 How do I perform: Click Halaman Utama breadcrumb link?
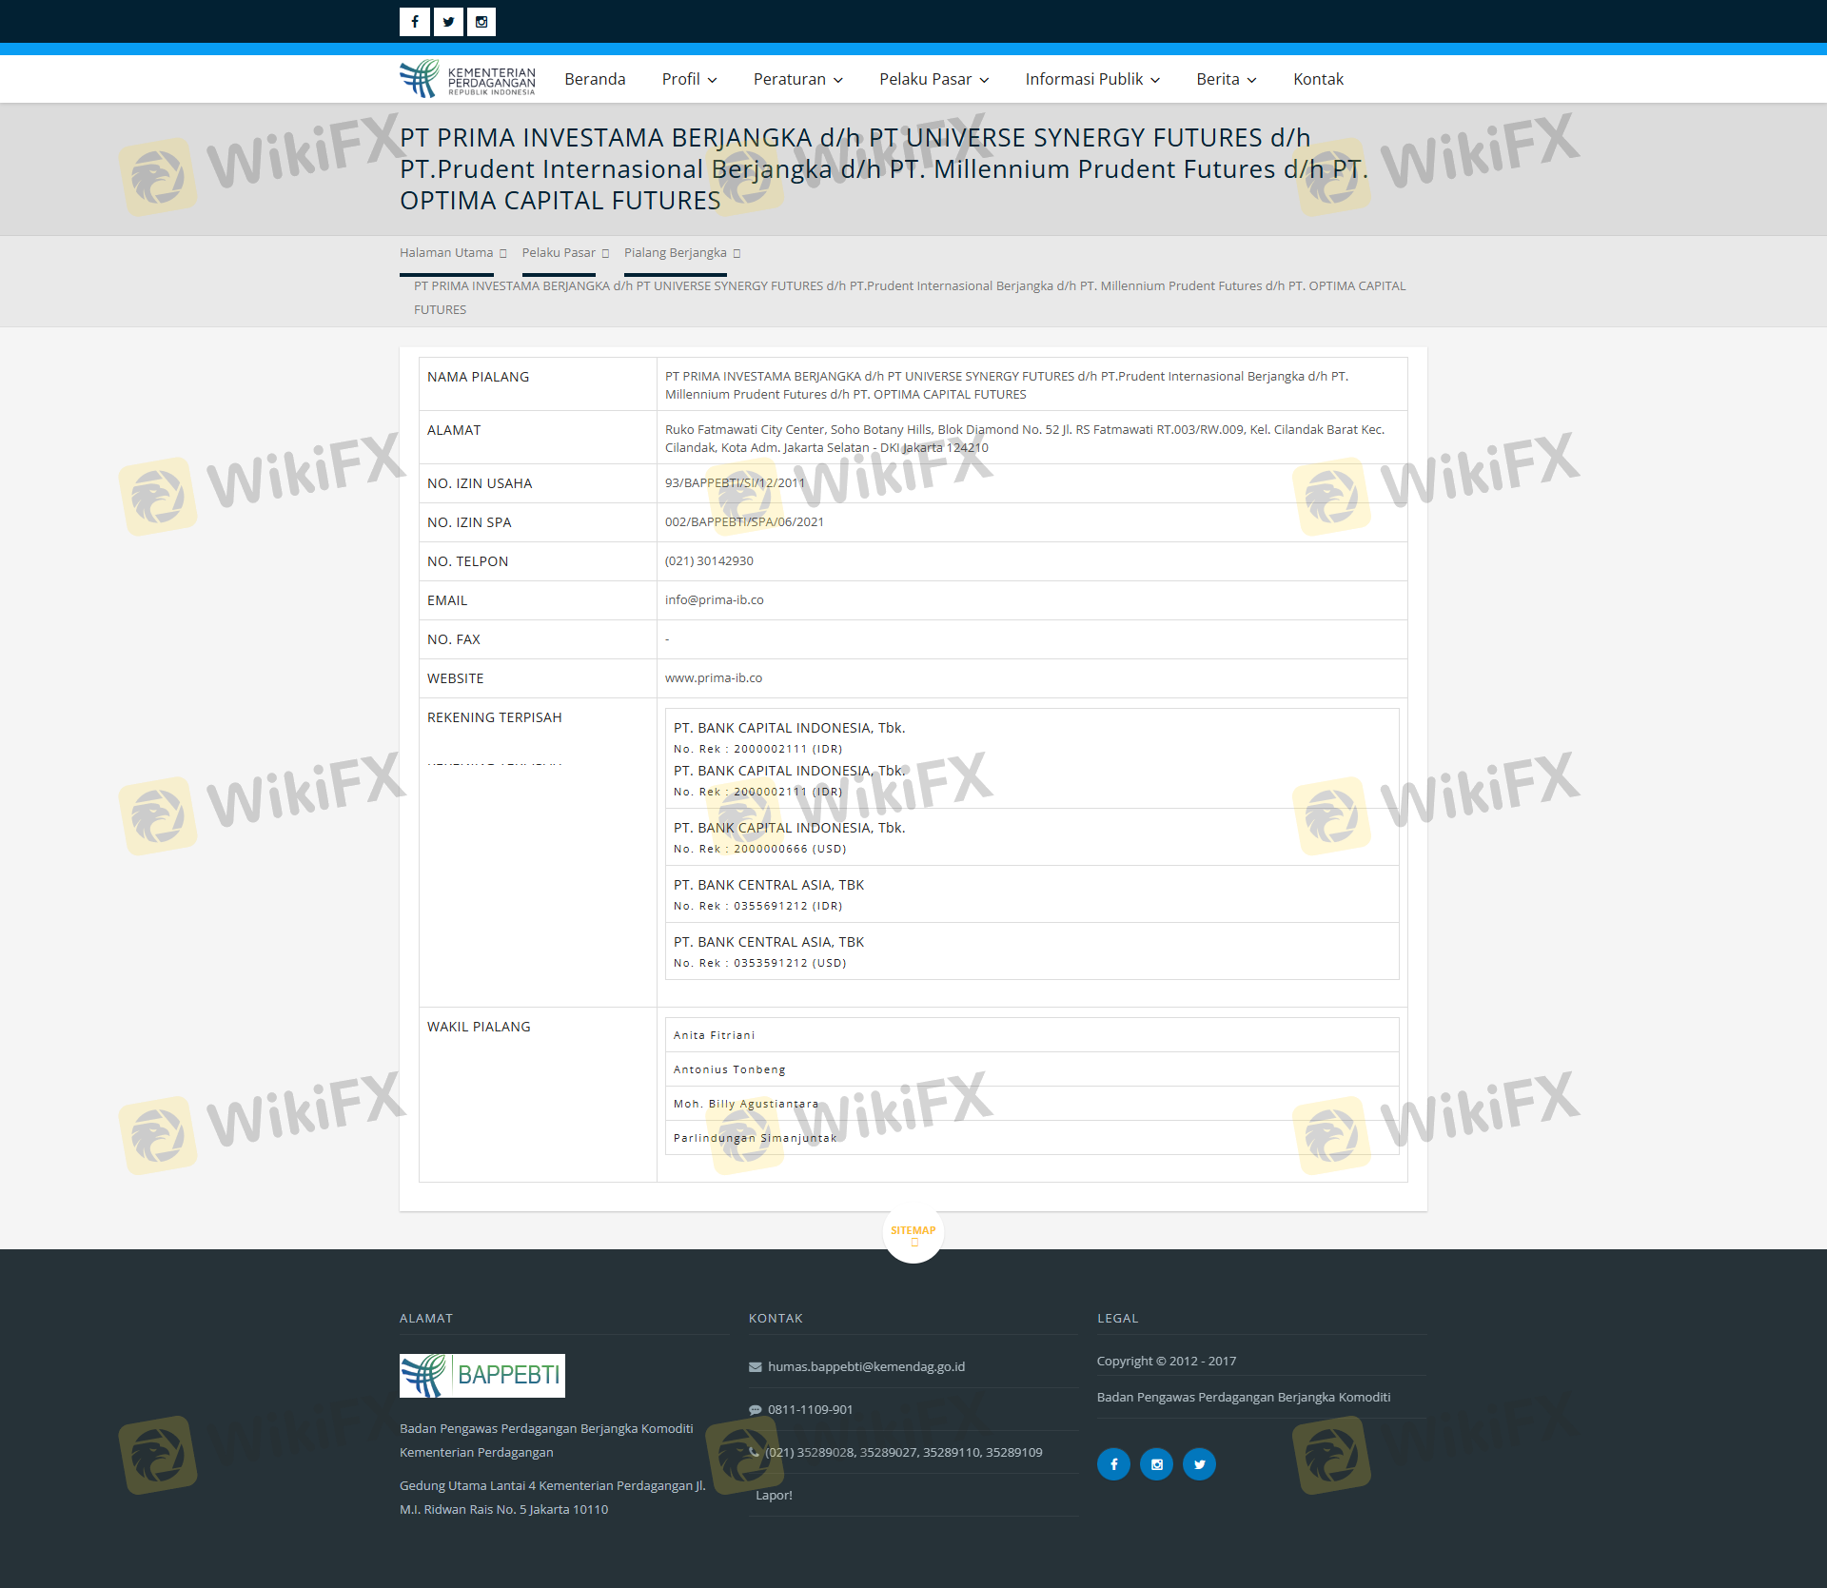click(x=446, y=252)
